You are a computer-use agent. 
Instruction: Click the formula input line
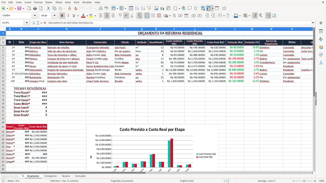(x=179, y=23)
